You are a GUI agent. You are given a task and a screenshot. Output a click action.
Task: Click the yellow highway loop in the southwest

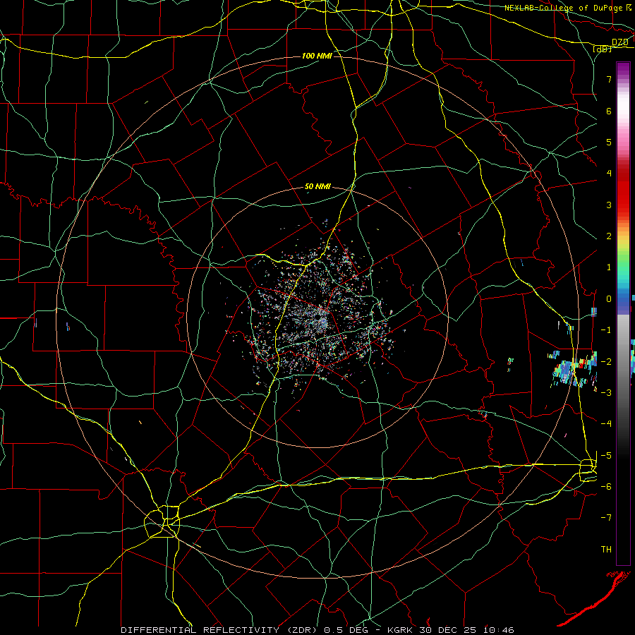click(x=162, y=521)
